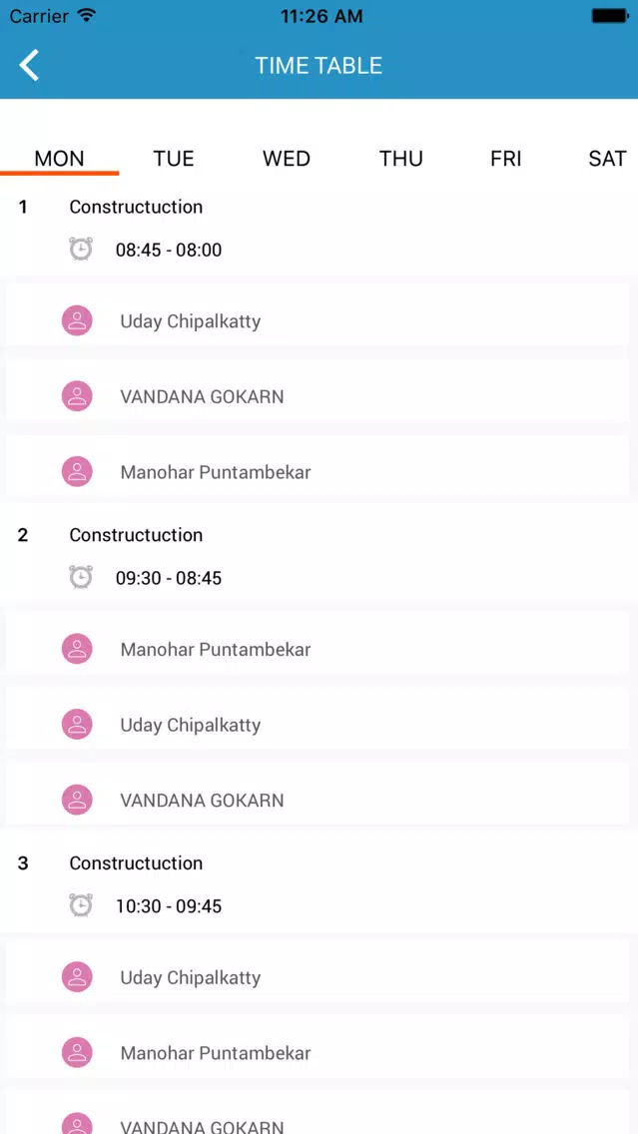Select the SAT tab

pyautogui.click(x=607, y=159)
